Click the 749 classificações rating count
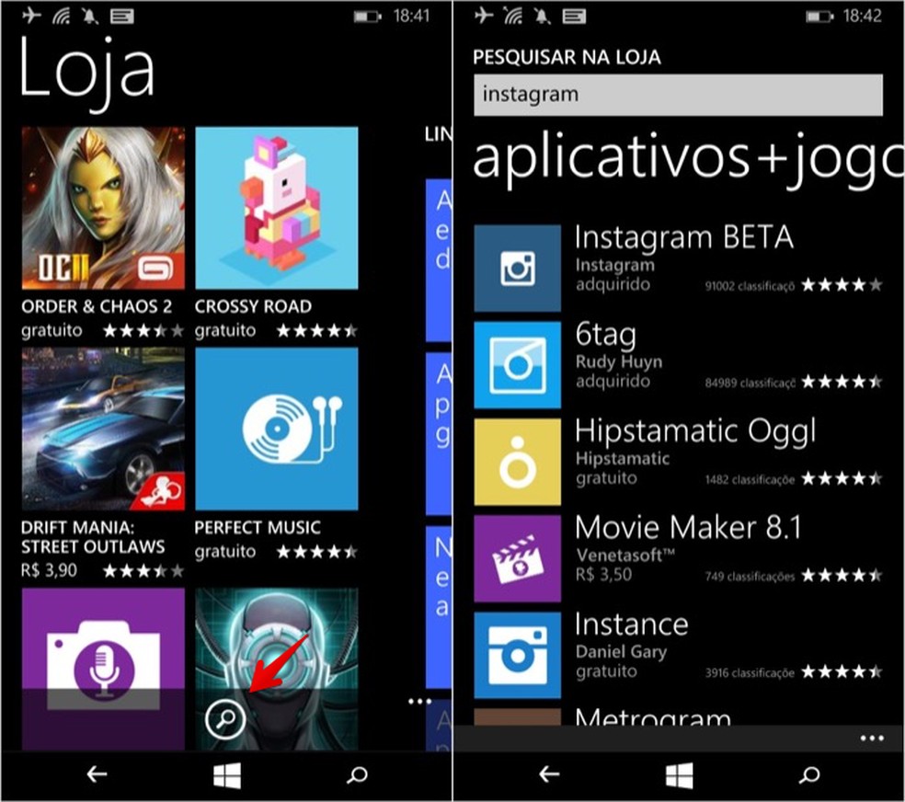Image resolution: width=905 pixels, height=802 pixels. pyautogui.click(x=750, y=577)
